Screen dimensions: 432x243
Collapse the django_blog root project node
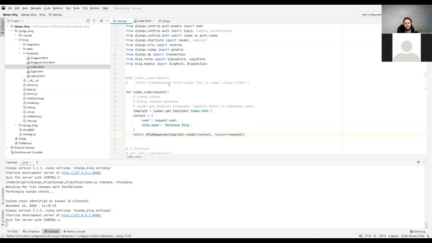[x=7, y=26]
